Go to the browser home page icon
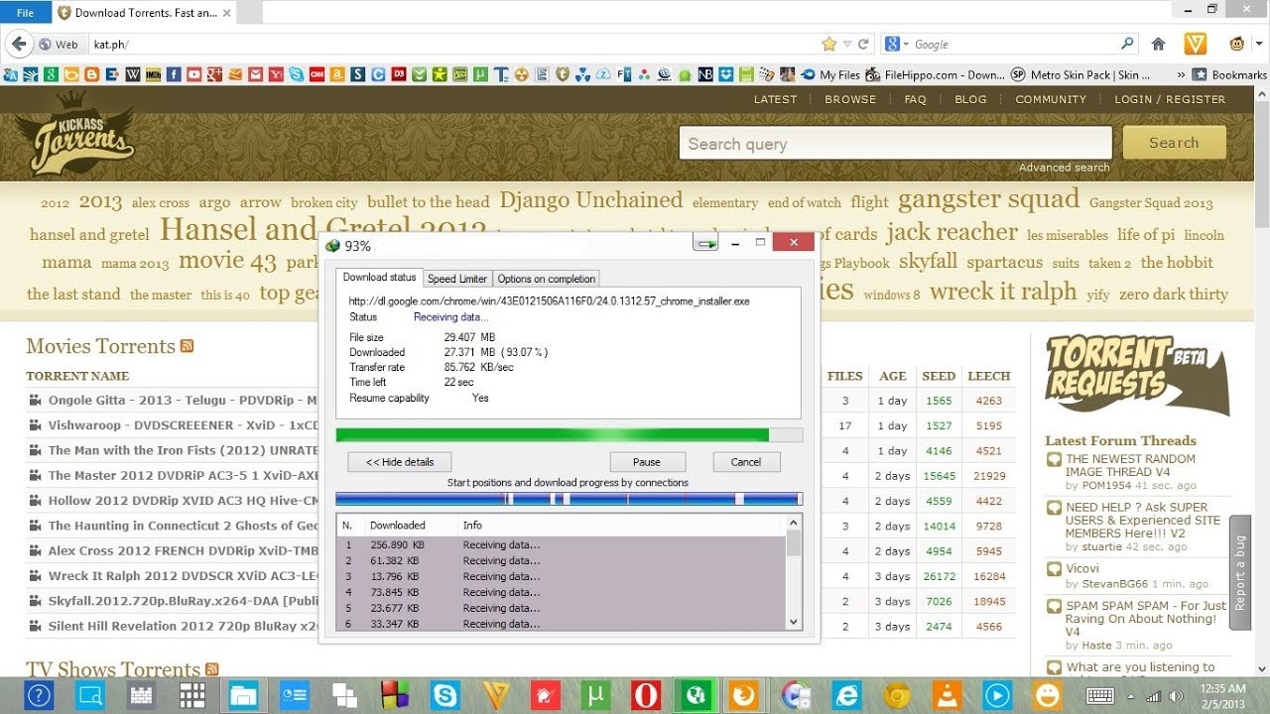This screenshot has height=714, width=1270. [1158, 44]
